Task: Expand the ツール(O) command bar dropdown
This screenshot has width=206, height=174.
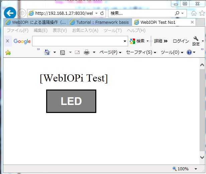Action: (172, 52)
